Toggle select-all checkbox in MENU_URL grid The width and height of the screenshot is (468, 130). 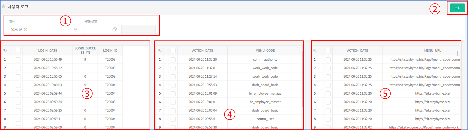[328, 51]
